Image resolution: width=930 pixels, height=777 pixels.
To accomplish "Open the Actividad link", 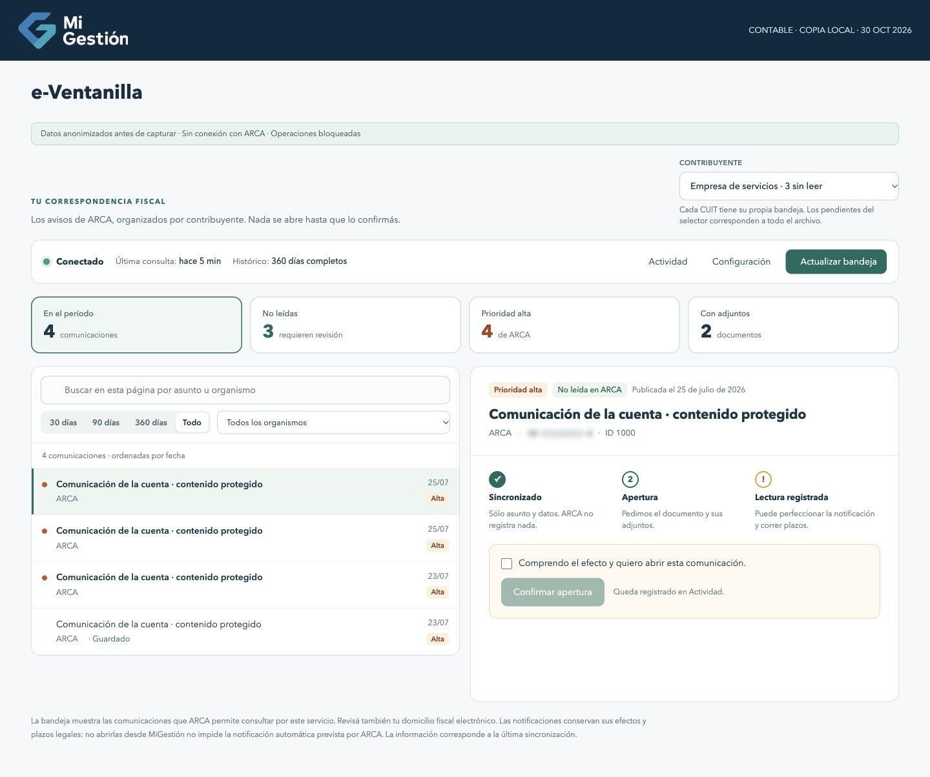I will tap(668, 261).
